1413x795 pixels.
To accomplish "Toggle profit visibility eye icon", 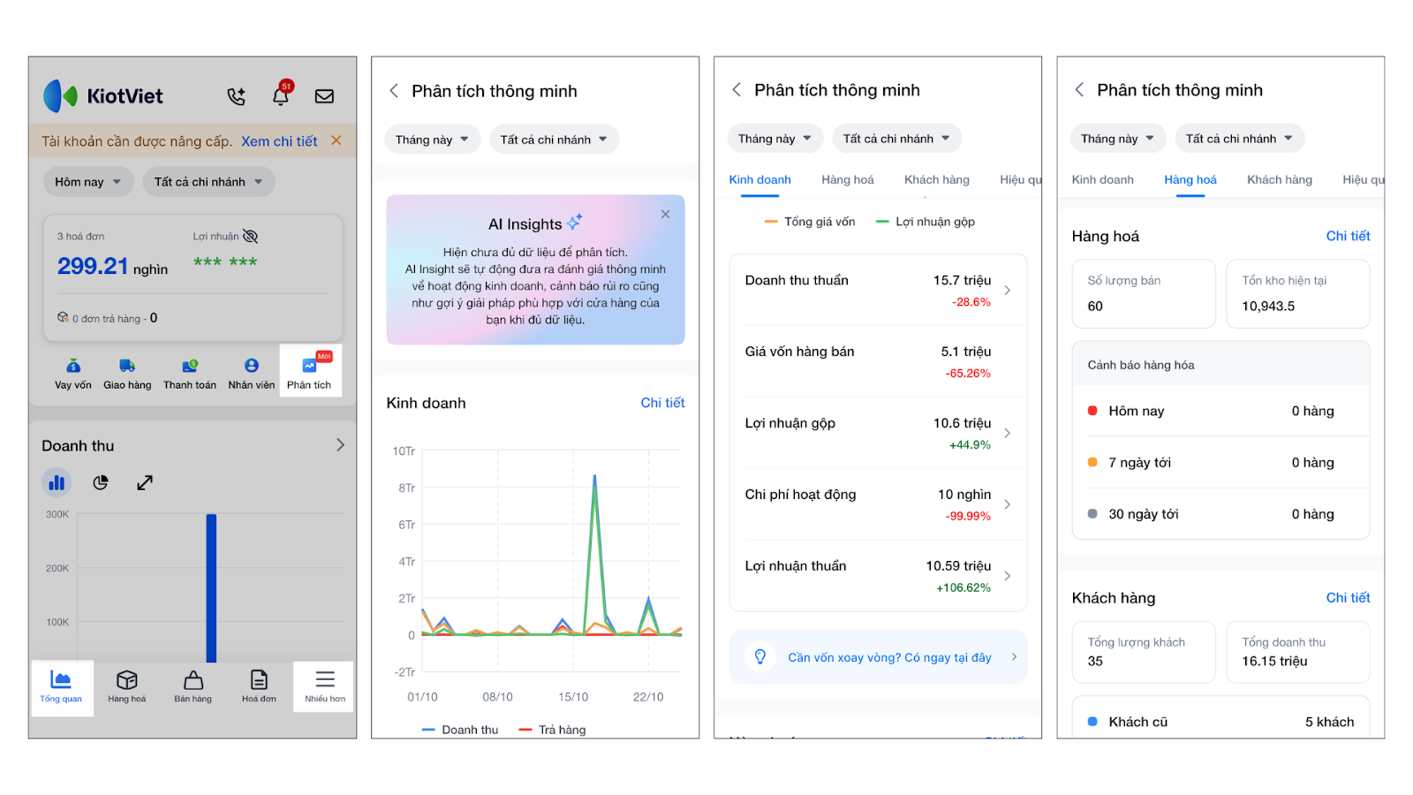I will point(251,237).
